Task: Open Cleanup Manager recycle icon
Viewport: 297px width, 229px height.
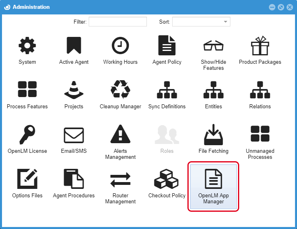Action: (120, 90)
